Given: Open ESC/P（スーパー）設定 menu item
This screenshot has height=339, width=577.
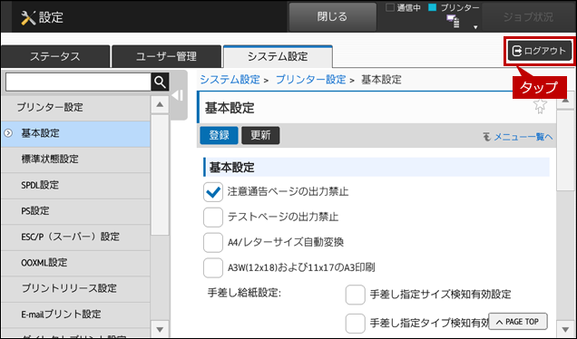Looking at the screenshot, I should click(x=75, y=237).
